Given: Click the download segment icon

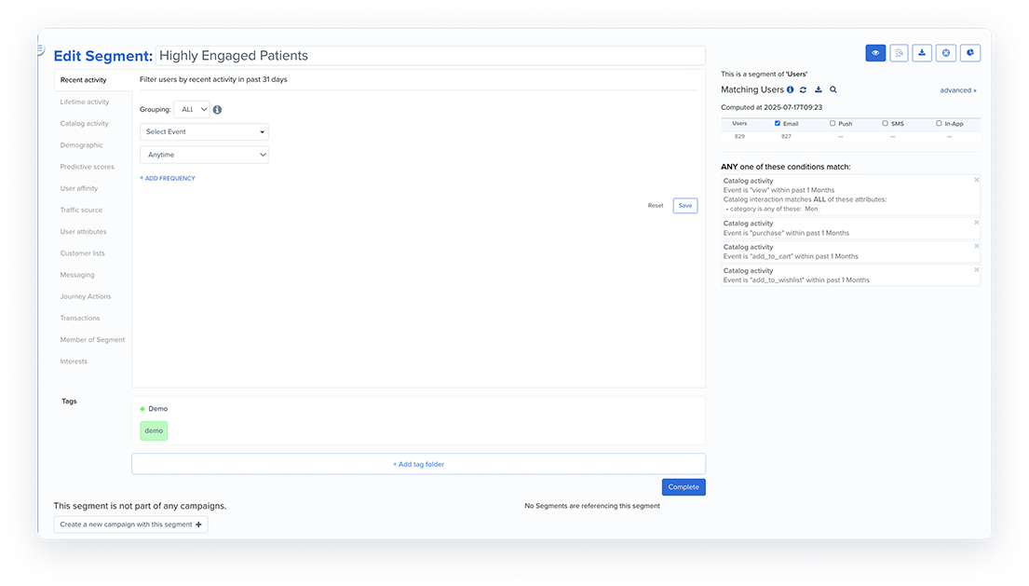Looking at the screenshot, I should click(922, 52).
